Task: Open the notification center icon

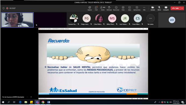Action: click(x=183, y=102)
